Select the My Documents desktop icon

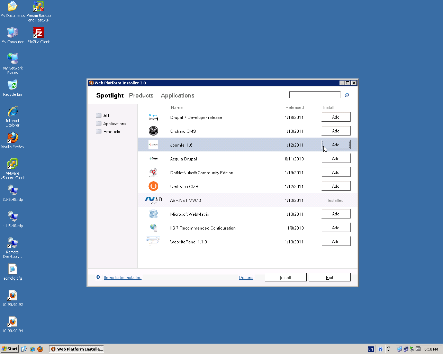pyautogui.click(x=12, y=9)
